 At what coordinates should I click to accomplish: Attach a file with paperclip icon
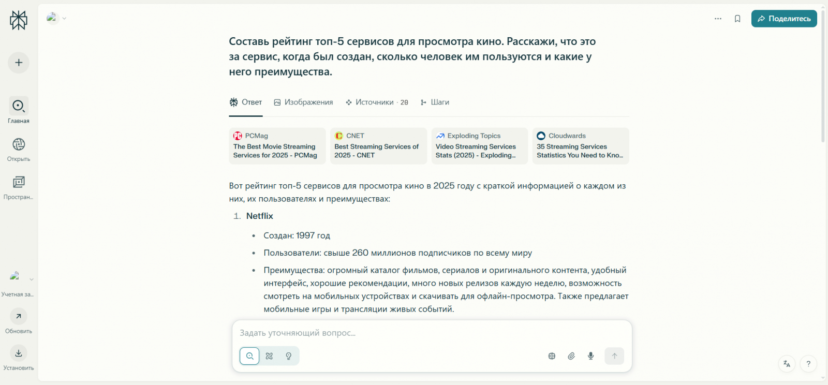(x=571, y=356)
